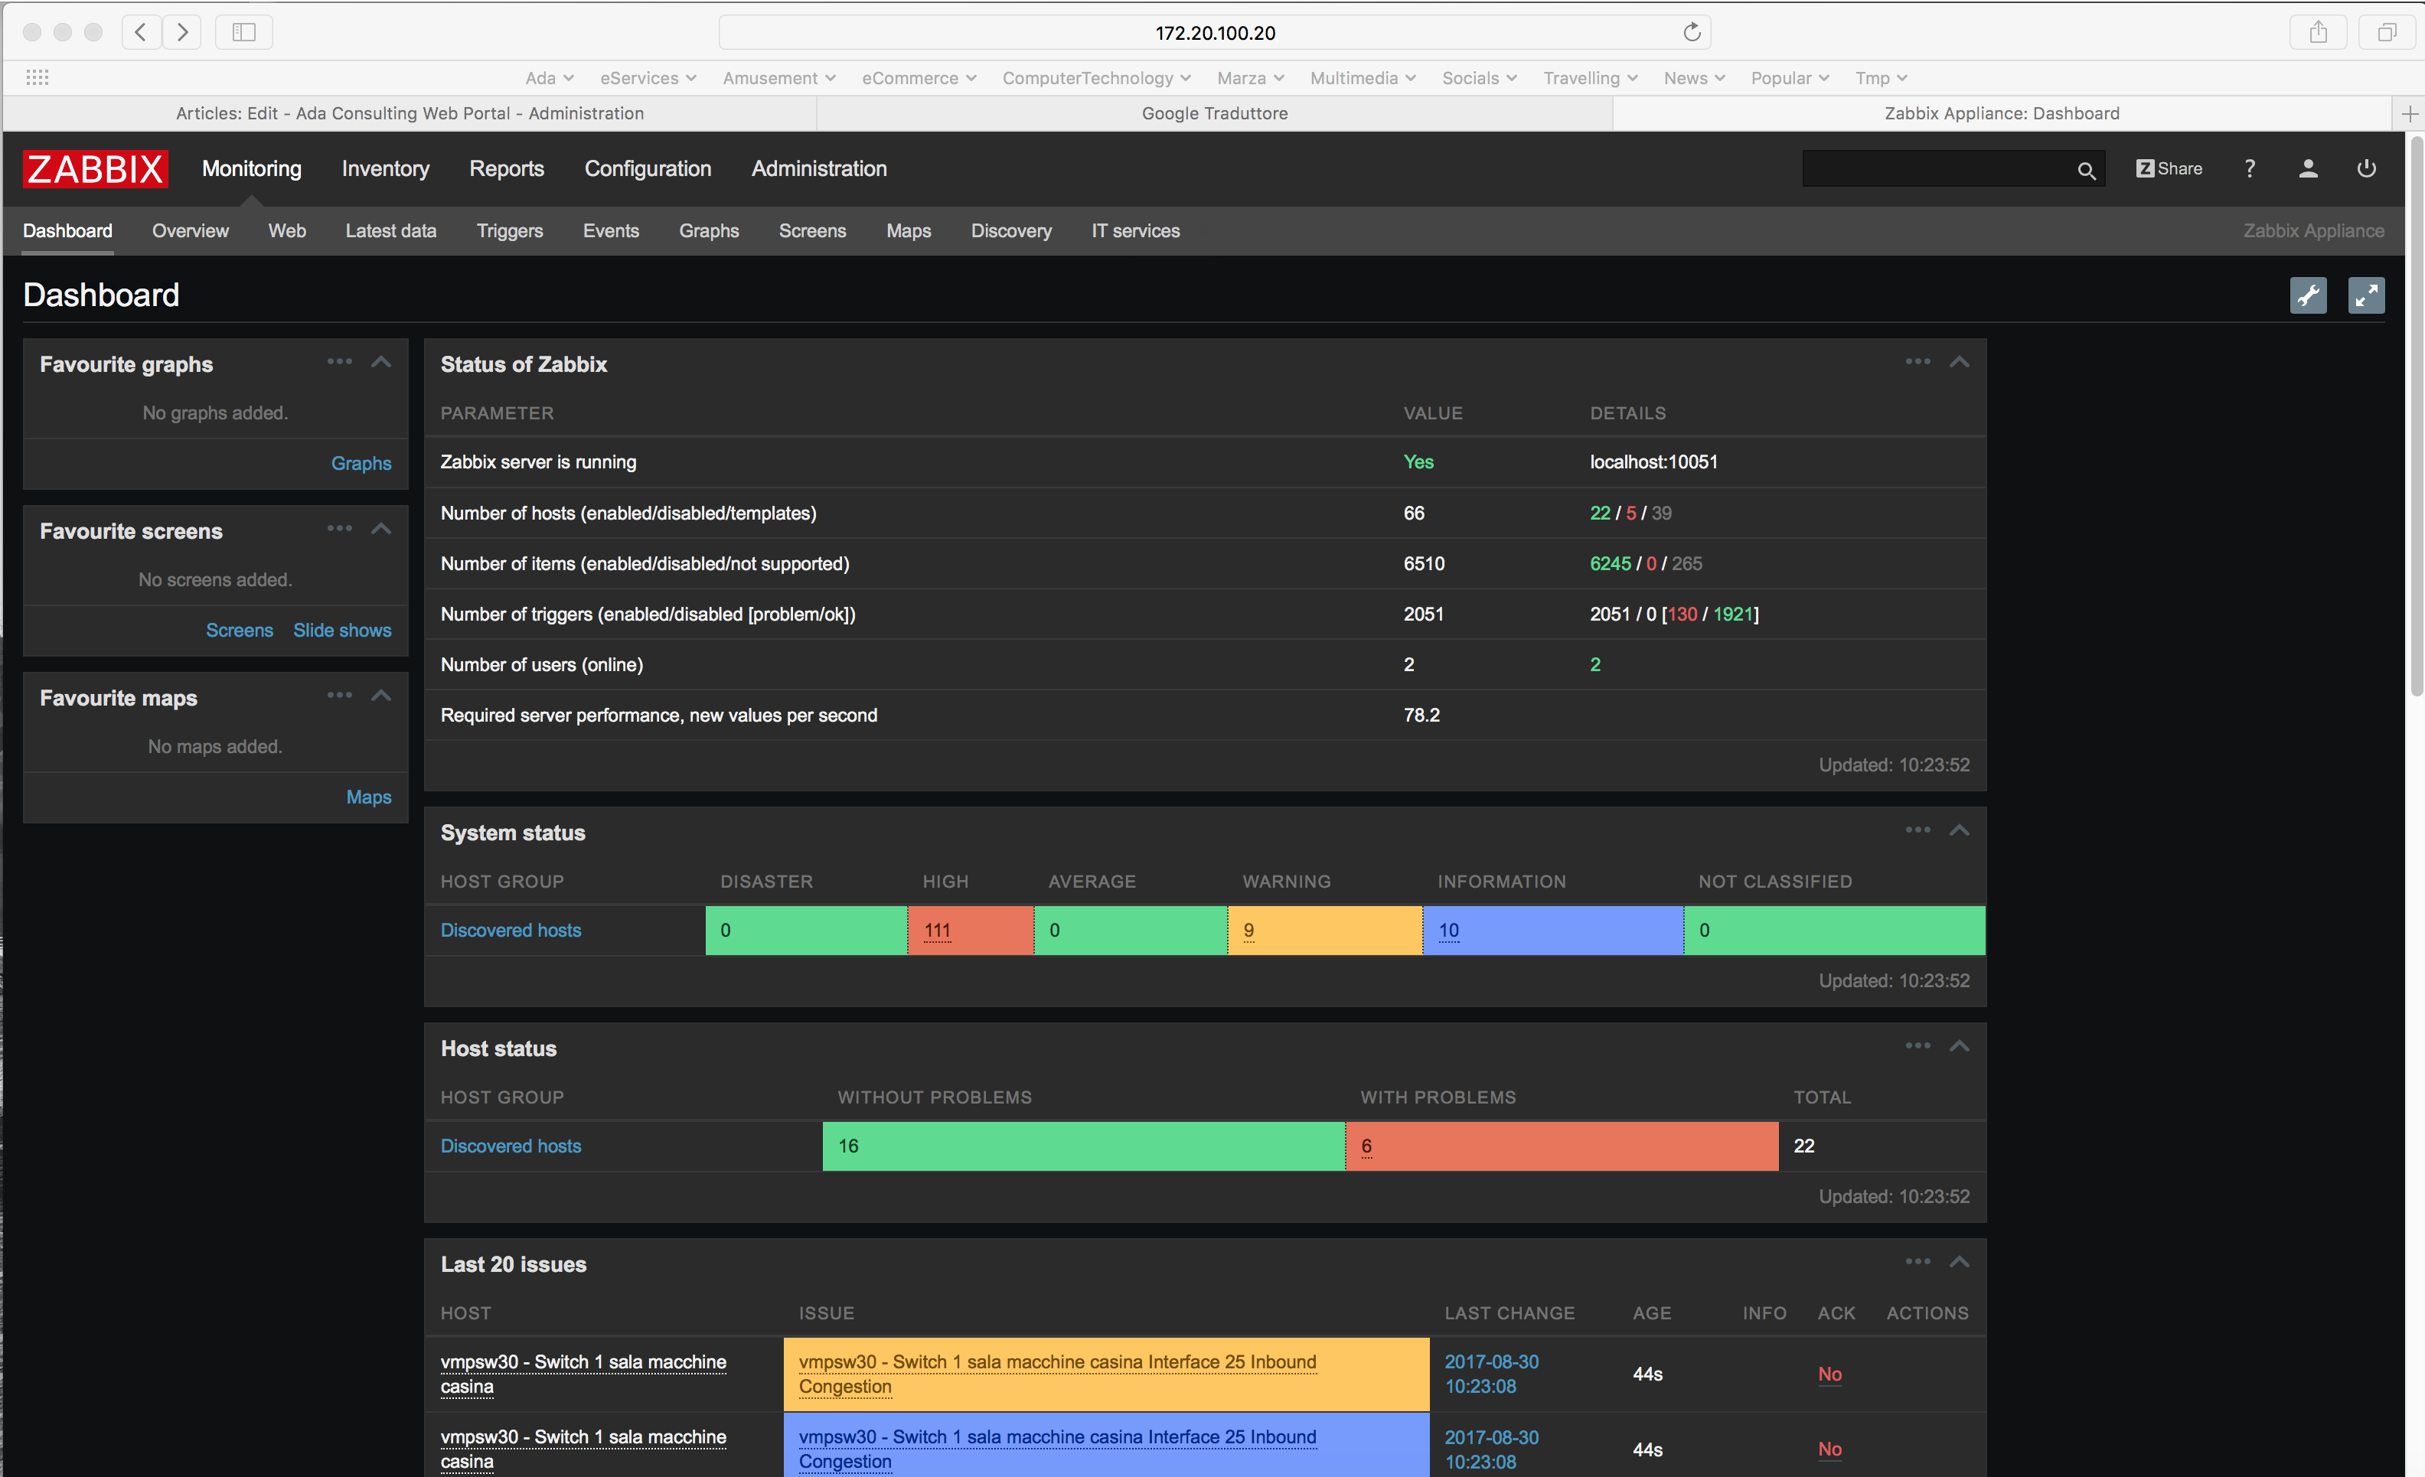Click Safari share icon
The width and height of the screenshot is (2425, 1477).
pos(2318,32)
